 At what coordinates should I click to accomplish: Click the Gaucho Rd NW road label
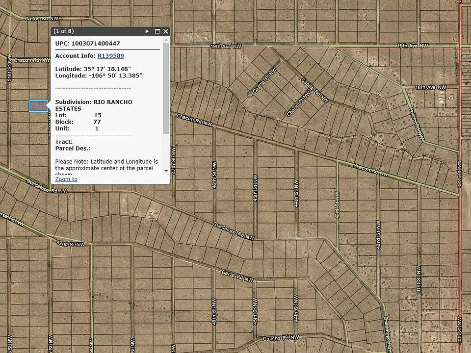[281, 338]
